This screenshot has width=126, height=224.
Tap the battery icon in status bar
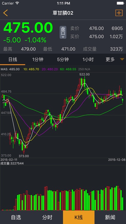120,3
